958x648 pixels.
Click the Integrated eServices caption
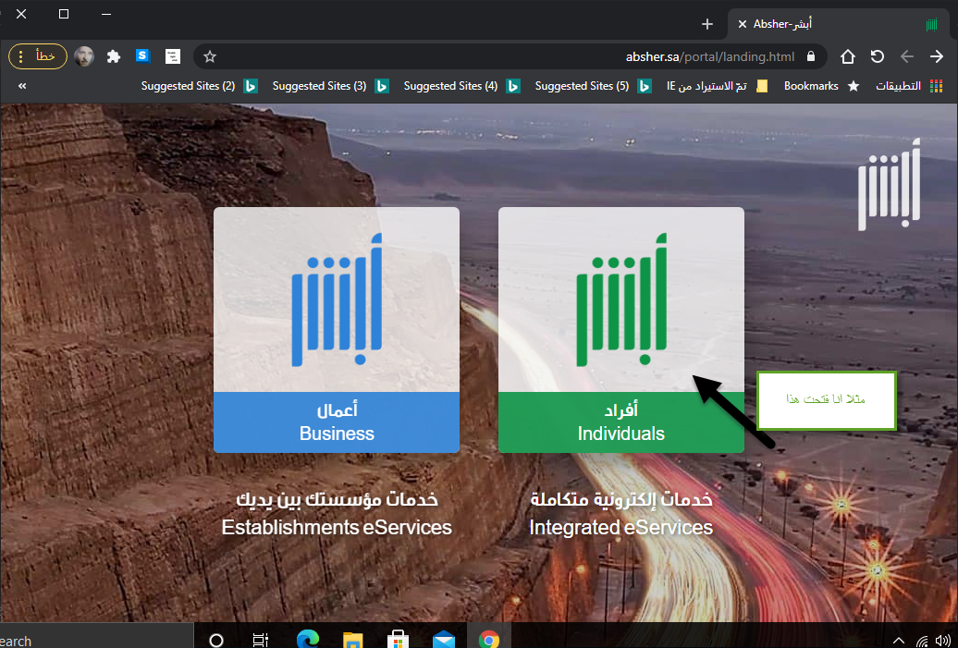(620, 527)
